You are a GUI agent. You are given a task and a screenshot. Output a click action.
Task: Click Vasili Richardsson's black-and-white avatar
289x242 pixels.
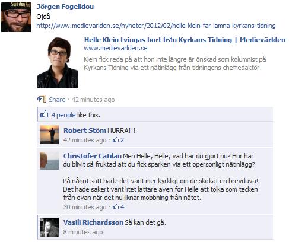pyautogui.click(x=49, y=227)
